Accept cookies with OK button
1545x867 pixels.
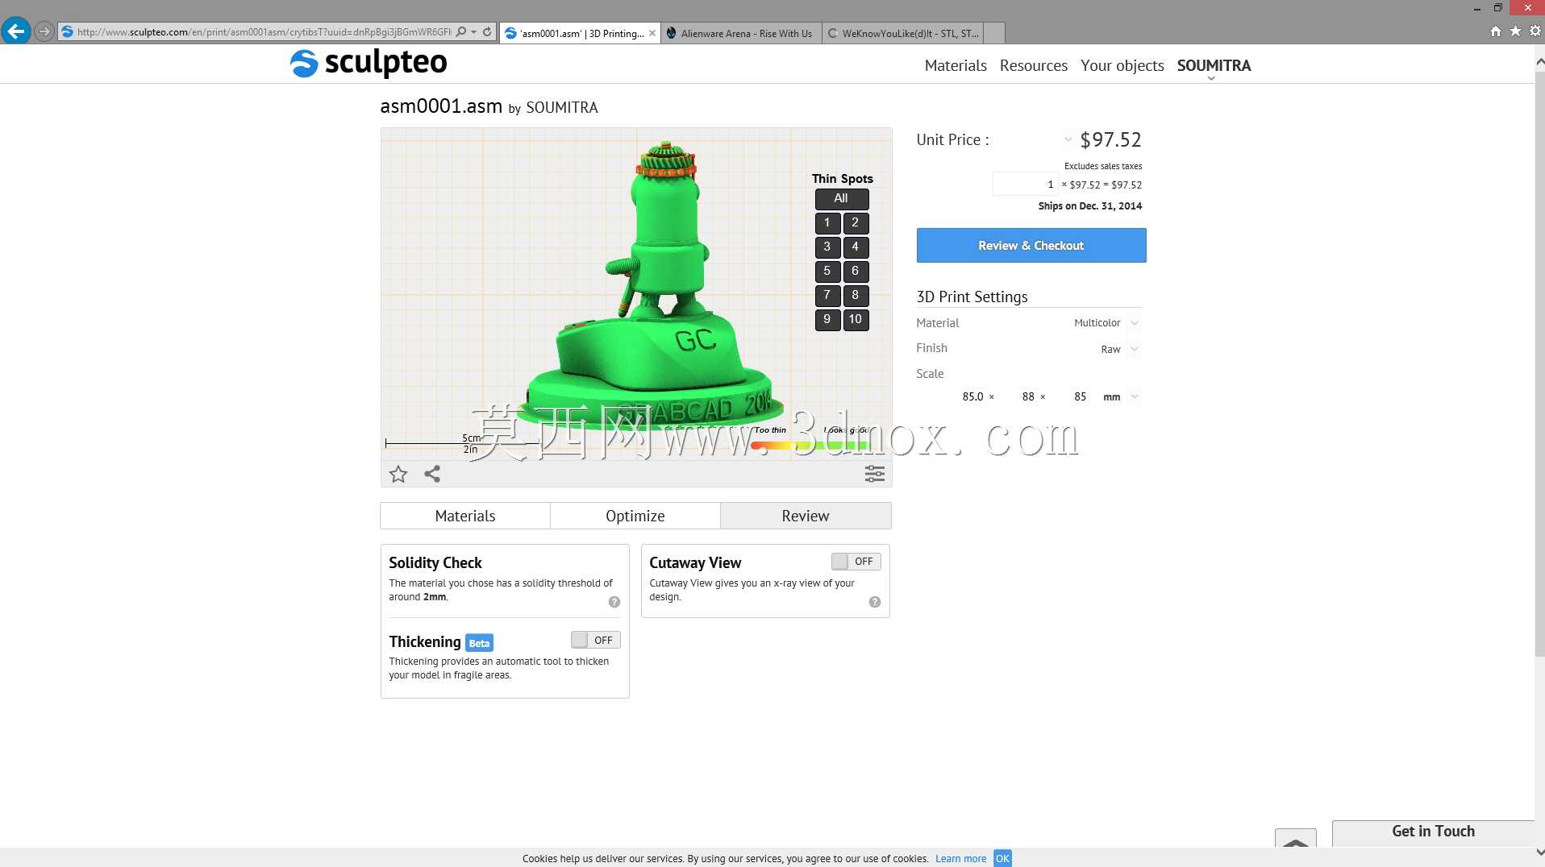point(1002,859)
